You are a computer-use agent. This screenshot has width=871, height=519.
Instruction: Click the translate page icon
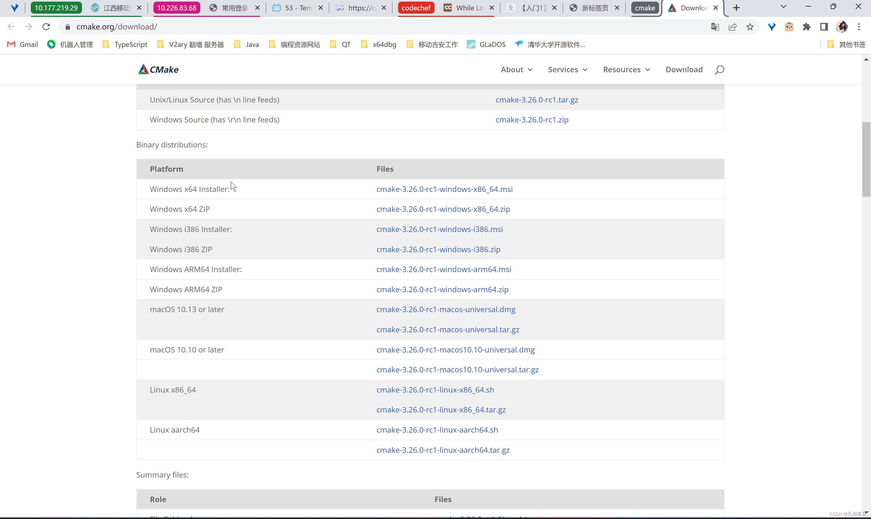pyautogui.click(x=715, y=27)
